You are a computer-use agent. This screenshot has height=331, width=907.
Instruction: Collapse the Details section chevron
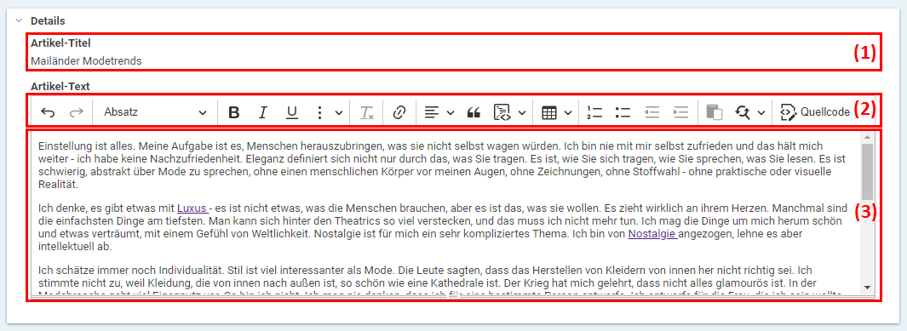(19, 20)
